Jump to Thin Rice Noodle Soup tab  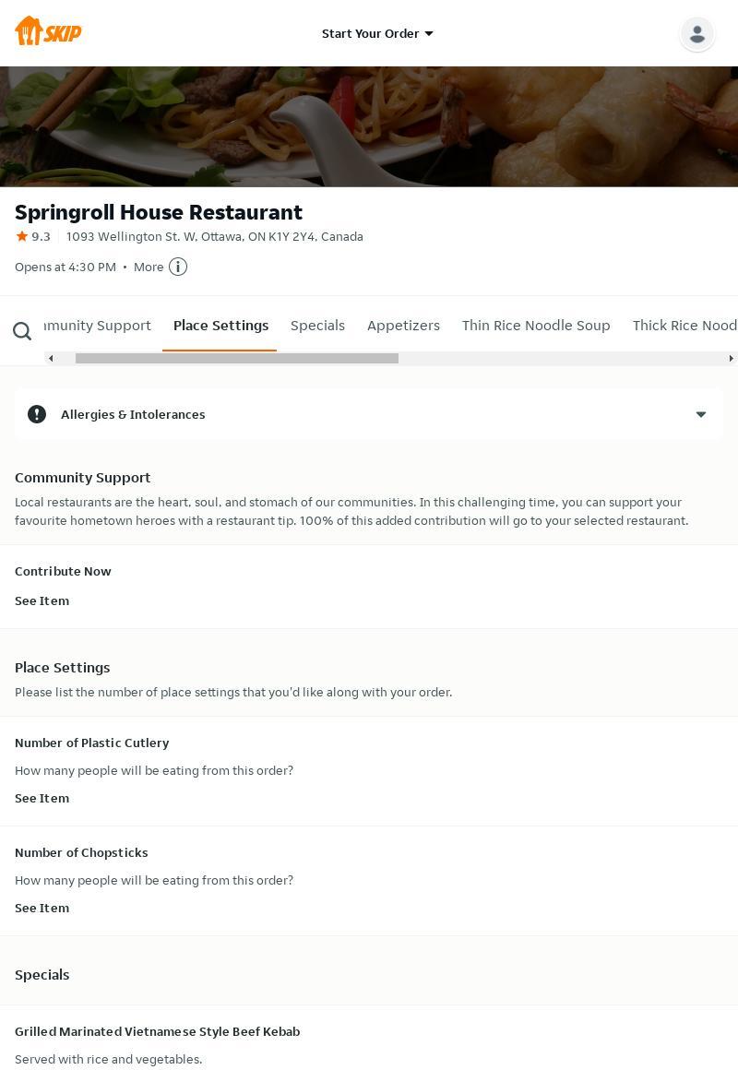536,326
